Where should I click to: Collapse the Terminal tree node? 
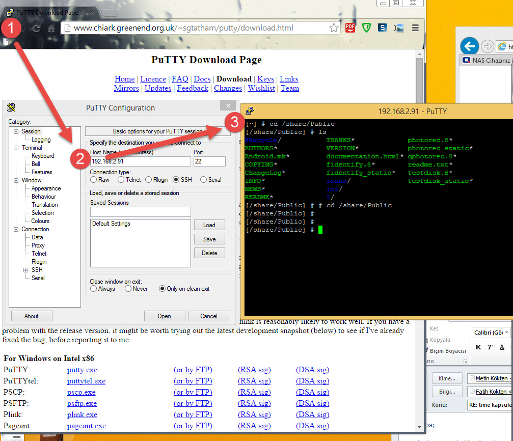click(x=16, y=148)
